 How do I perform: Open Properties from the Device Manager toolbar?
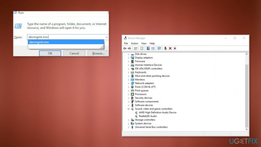pyautogui.click(x=142, y=49)
